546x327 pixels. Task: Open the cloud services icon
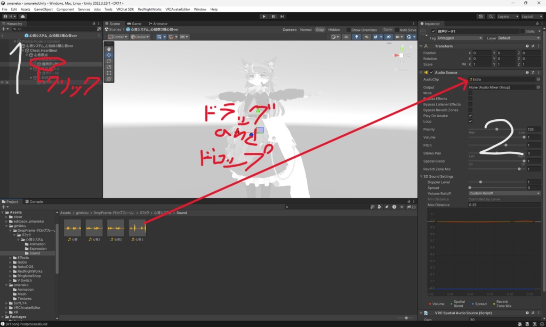[x=22, y=17]
